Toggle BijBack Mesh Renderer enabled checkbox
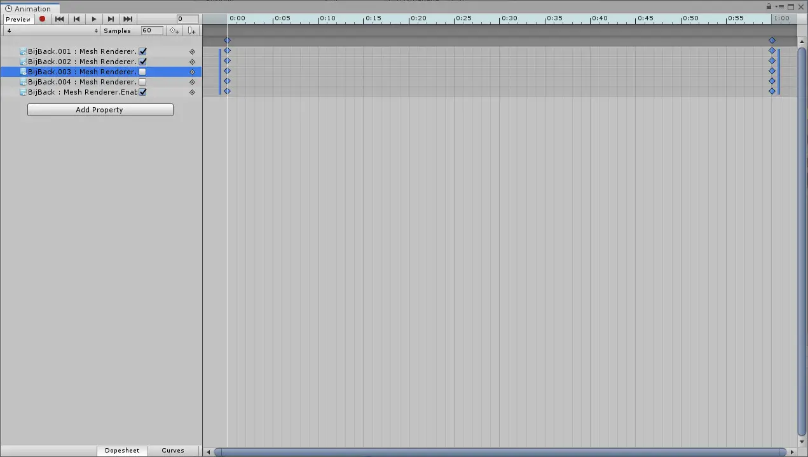The width and height of the screenshot is (808, 457). (142, 92)
